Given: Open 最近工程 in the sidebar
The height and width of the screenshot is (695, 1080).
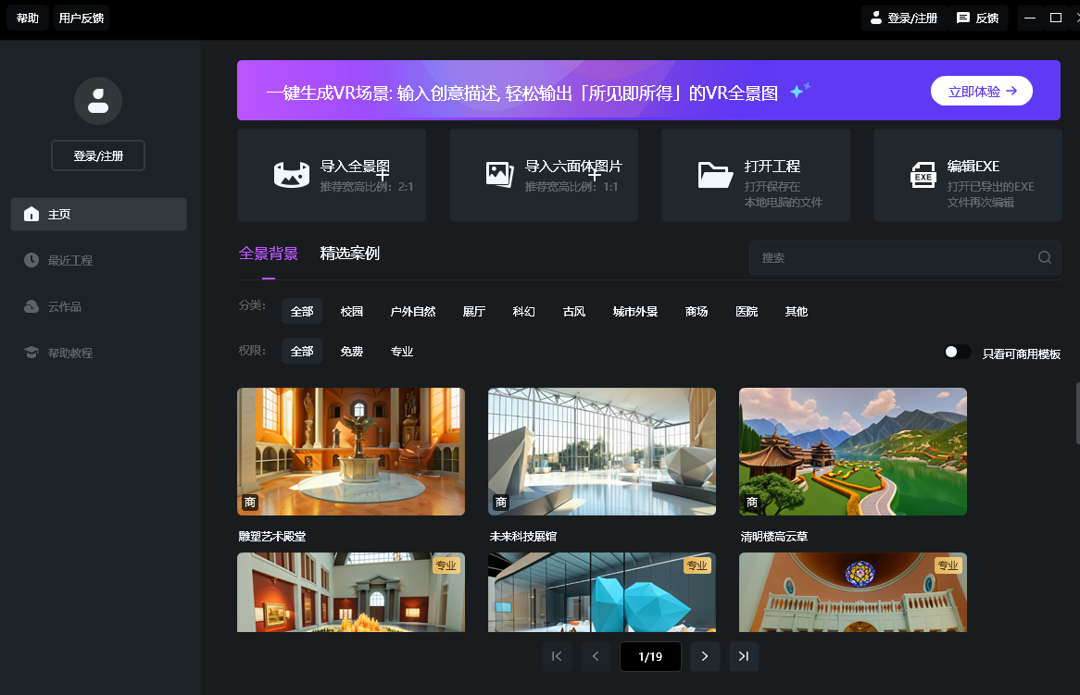Looking at the screenshot, I should [x=98, y=260].
